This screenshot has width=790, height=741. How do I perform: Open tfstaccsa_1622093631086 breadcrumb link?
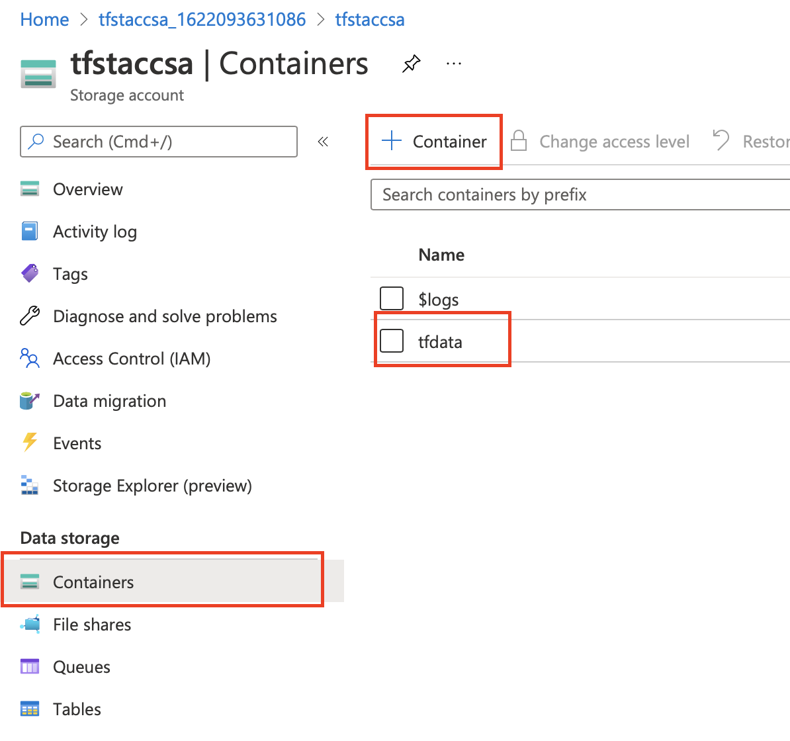click(x=202, y=20)
